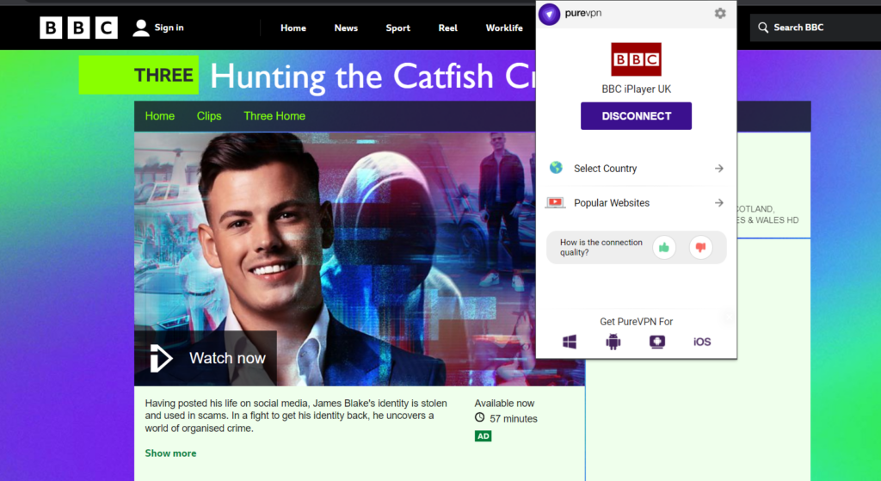Viewport: 881px width, 481px height.
Task: Click the iOS download icon
Action: click(702, 342)
